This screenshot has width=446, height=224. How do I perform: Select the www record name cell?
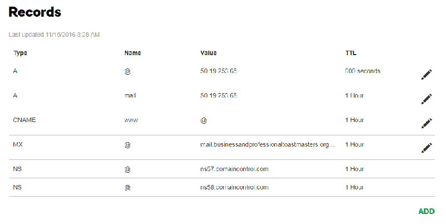(x=131, y=120)
